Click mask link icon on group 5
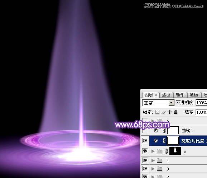Image resolution: width=207 pixels, height=178 pixels. pyautogui.click(x=166, y=151)
